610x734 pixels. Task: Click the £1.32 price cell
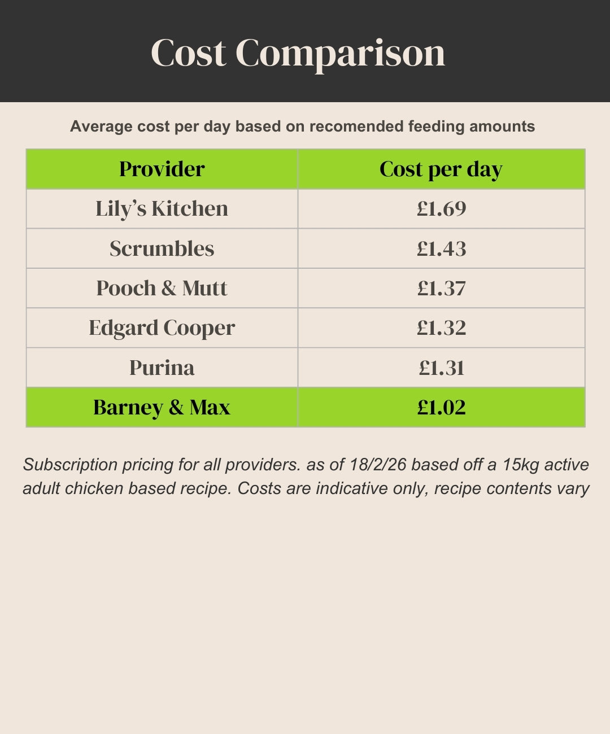click(441, 327)
